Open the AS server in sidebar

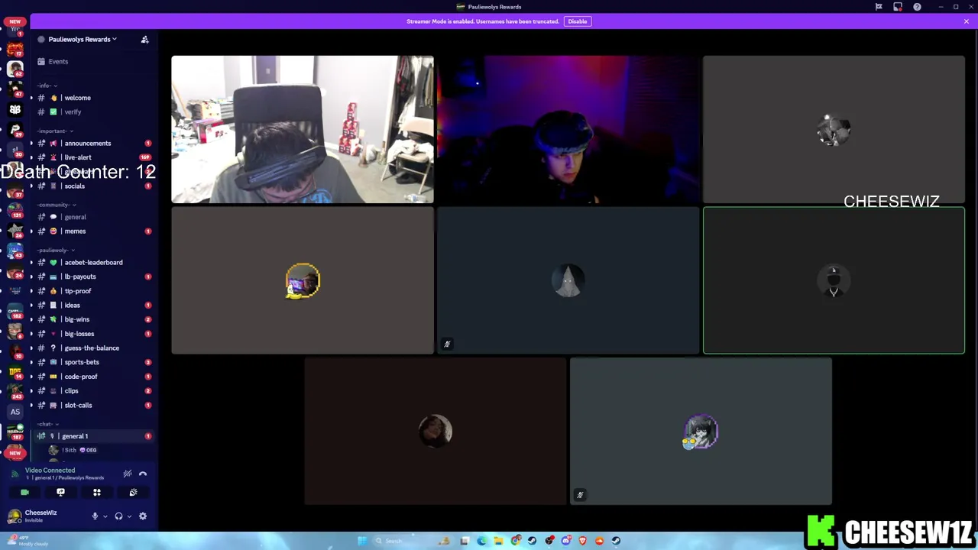[x=15, y=412]
